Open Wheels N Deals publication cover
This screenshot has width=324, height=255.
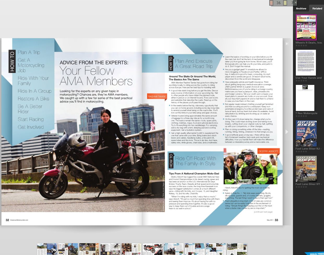(x=306, y=27)
